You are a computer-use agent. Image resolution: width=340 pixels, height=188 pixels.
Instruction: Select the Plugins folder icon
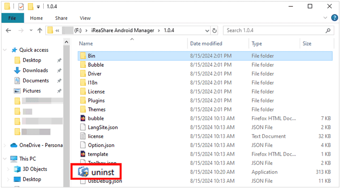click(x=83, y=100)
